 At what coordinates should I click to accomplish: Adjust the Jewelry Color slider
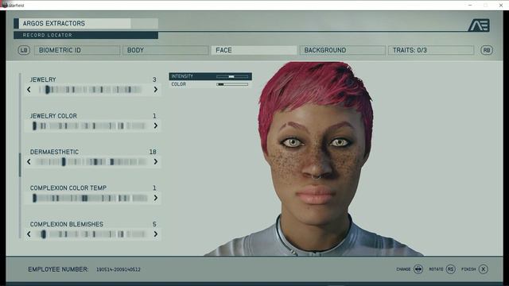89,126
